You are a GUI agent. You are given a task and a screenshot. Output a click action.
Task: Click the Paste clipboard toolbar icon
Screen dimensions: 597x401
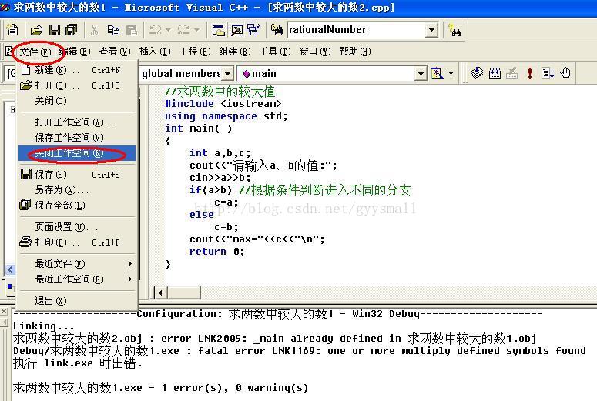pos(131,30)
